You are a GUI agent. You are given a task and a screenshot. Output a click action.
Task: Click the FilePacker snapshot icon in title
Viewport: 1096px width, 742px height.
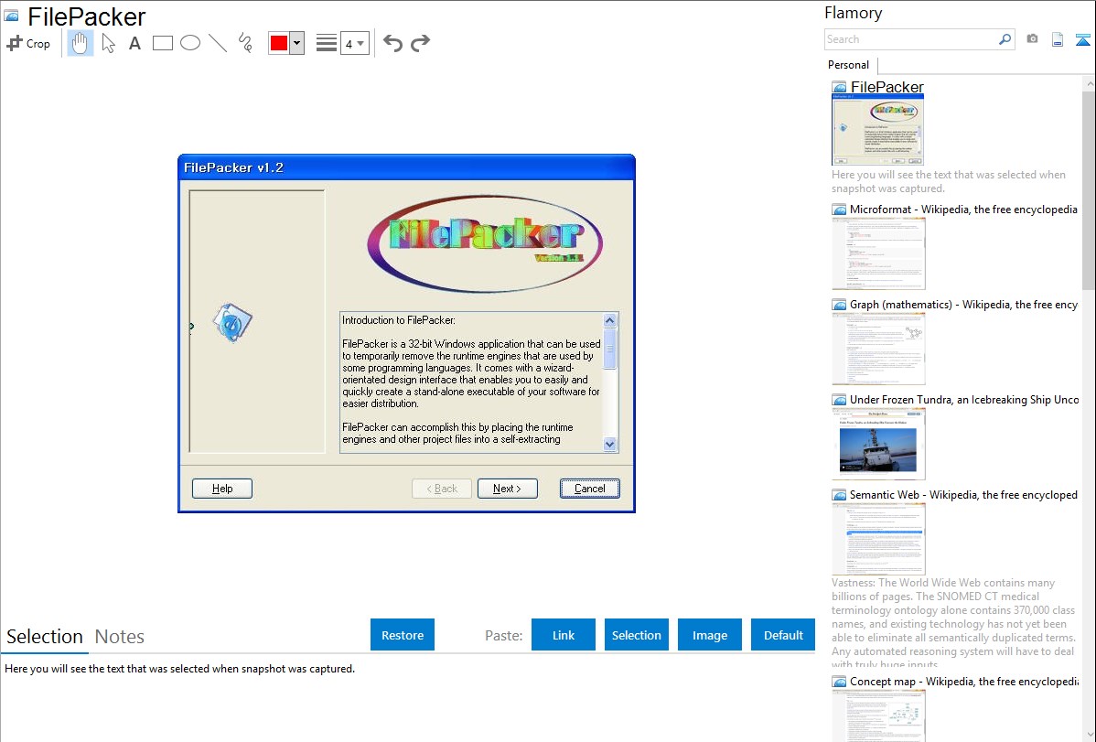tap(11, 16)
